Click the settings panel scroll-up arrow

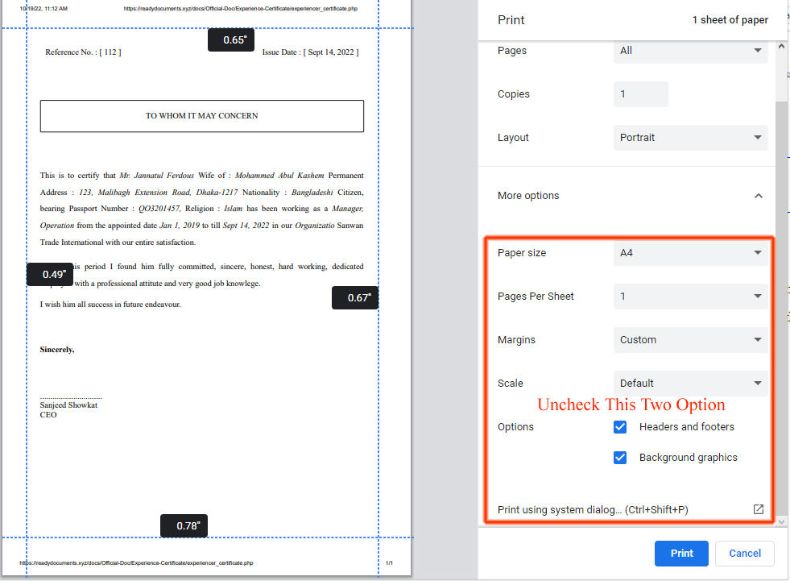(781, 47)
